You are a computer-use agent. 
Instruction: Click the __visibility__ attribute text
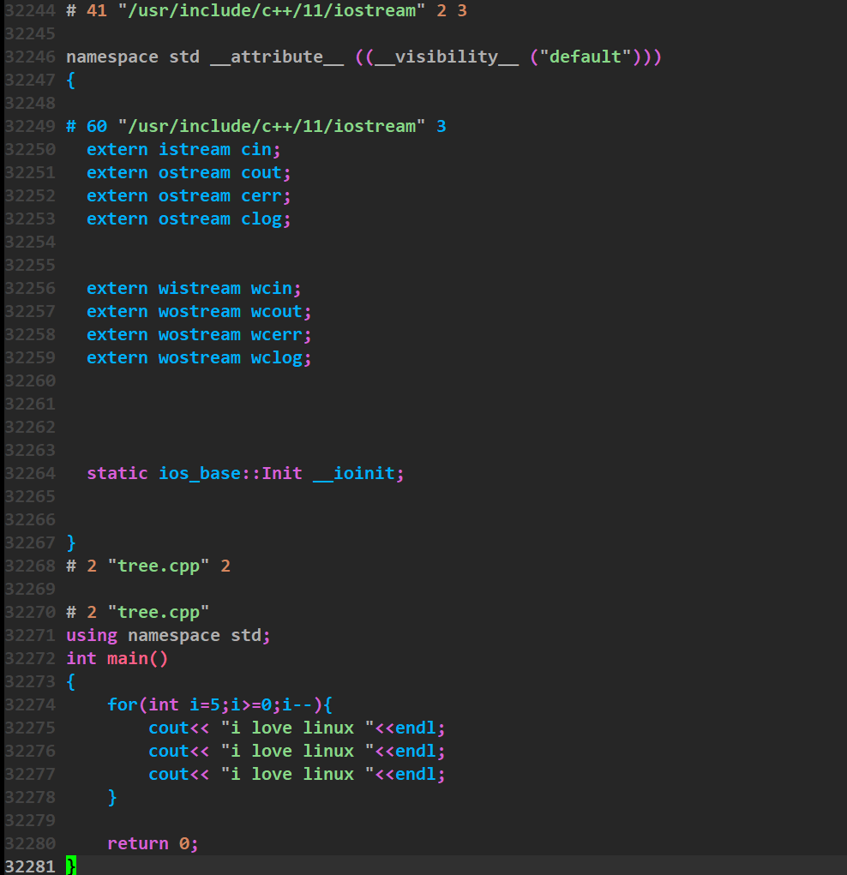(x=447, y=57)
